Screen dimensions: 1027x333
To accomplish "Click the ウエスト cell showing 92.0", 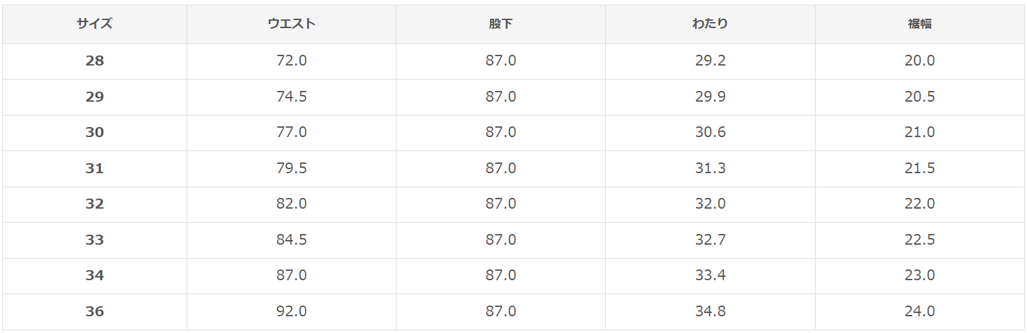I will tap(292, 311).
